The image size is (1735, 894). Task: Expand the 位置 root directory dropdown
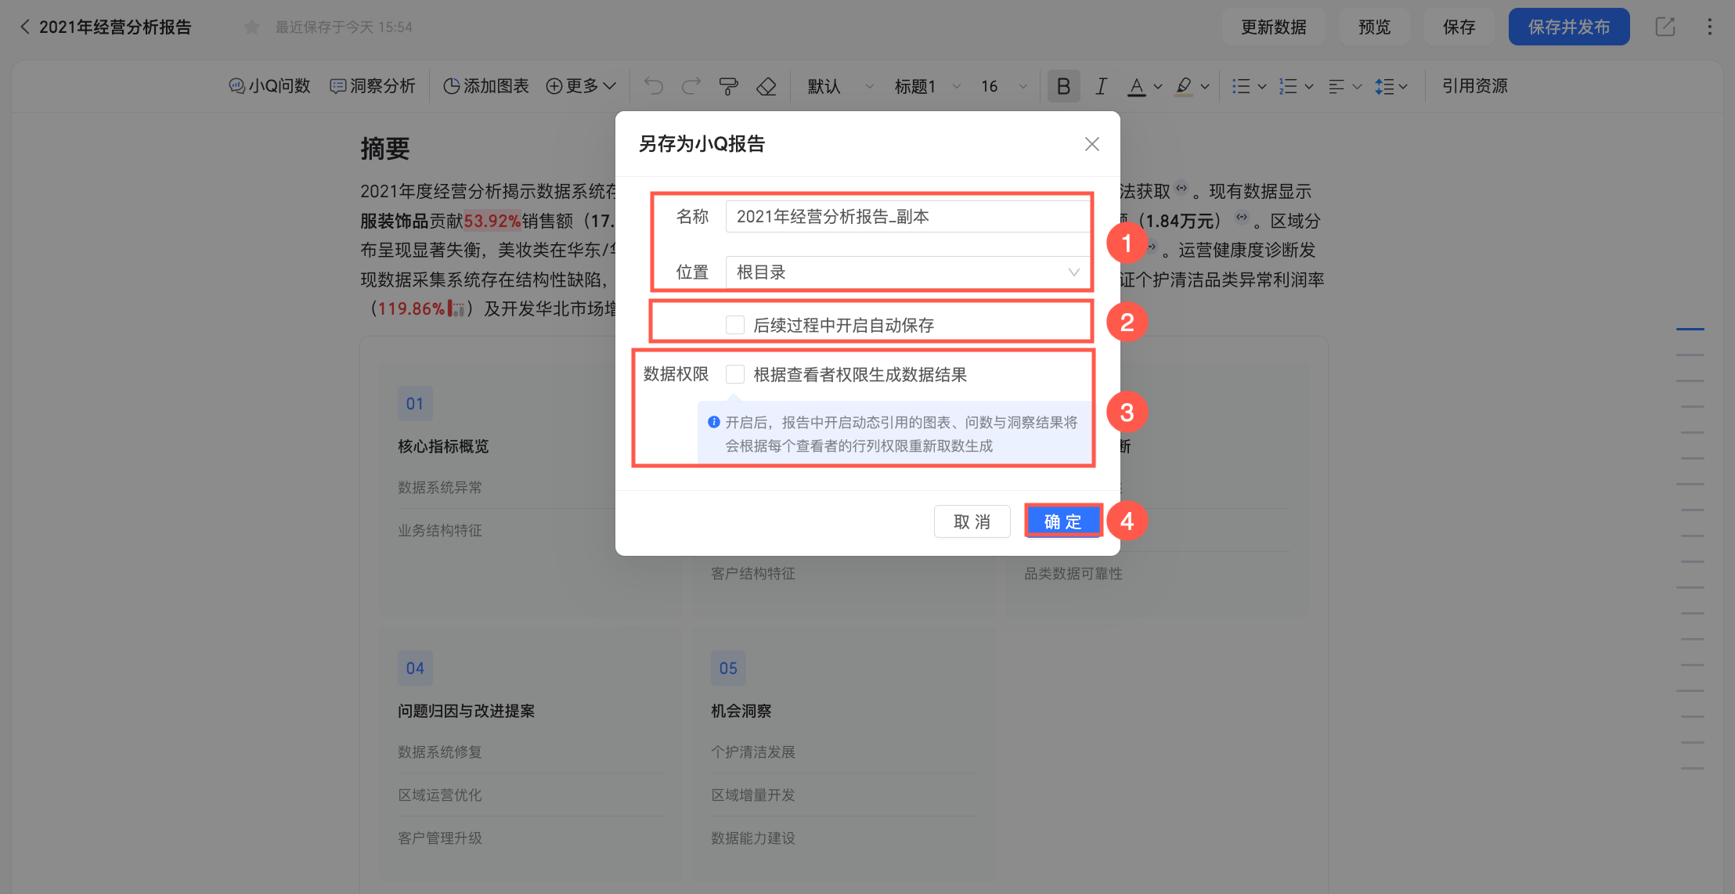(908, 272)
